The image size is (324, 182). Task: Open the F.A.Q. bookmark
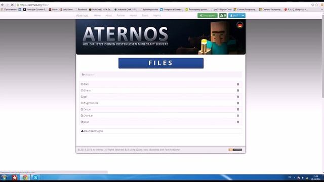[296, 10]
